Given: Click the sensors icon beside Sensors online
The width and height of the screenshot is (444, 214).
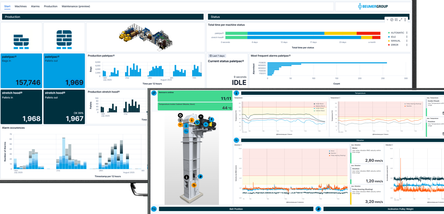Looking at the screenshot, I should (153, 93).
